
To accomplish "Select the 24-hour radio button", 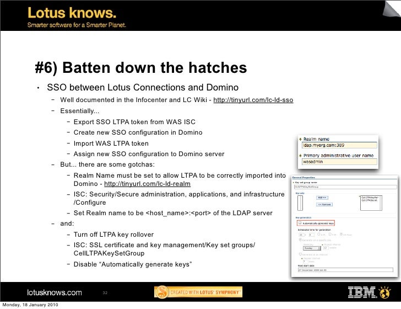I will (x=341, y=234).
